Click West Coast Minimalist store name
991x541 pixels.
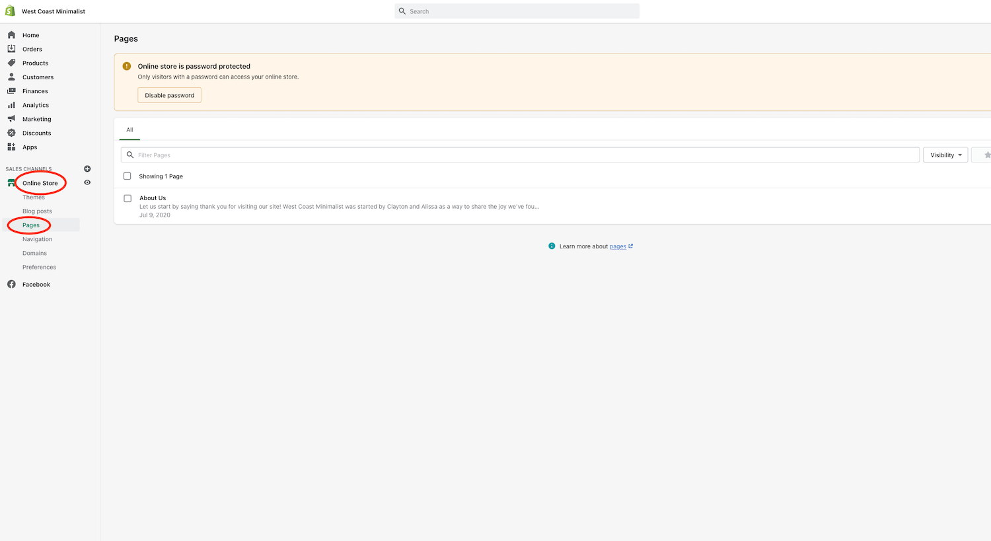point(54,11)
